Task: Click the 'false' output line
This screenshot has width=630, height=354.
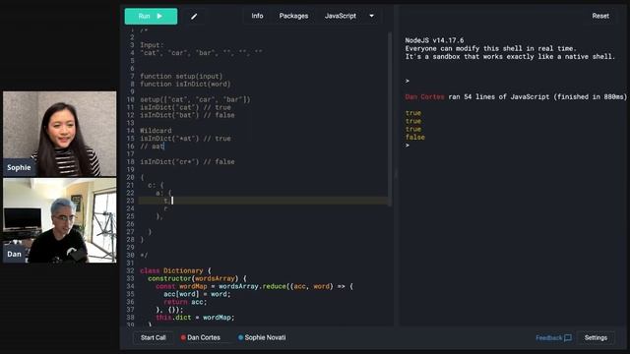Action: coord(414,138)
